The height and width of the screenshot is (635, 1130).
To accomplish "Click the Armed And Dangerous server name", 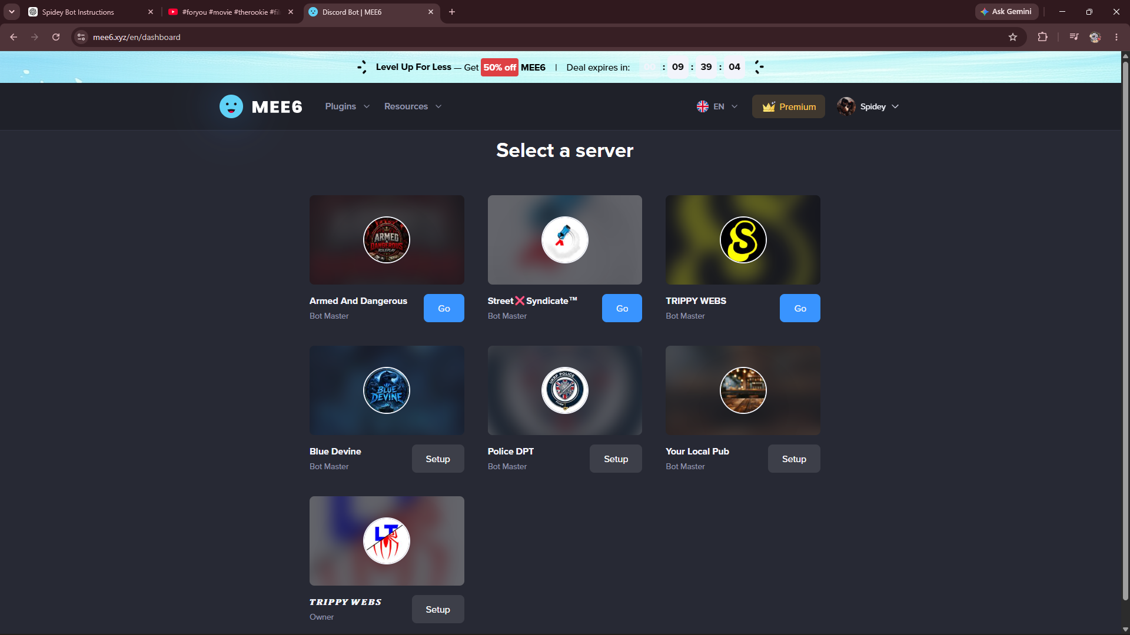I will click(358, 300).
